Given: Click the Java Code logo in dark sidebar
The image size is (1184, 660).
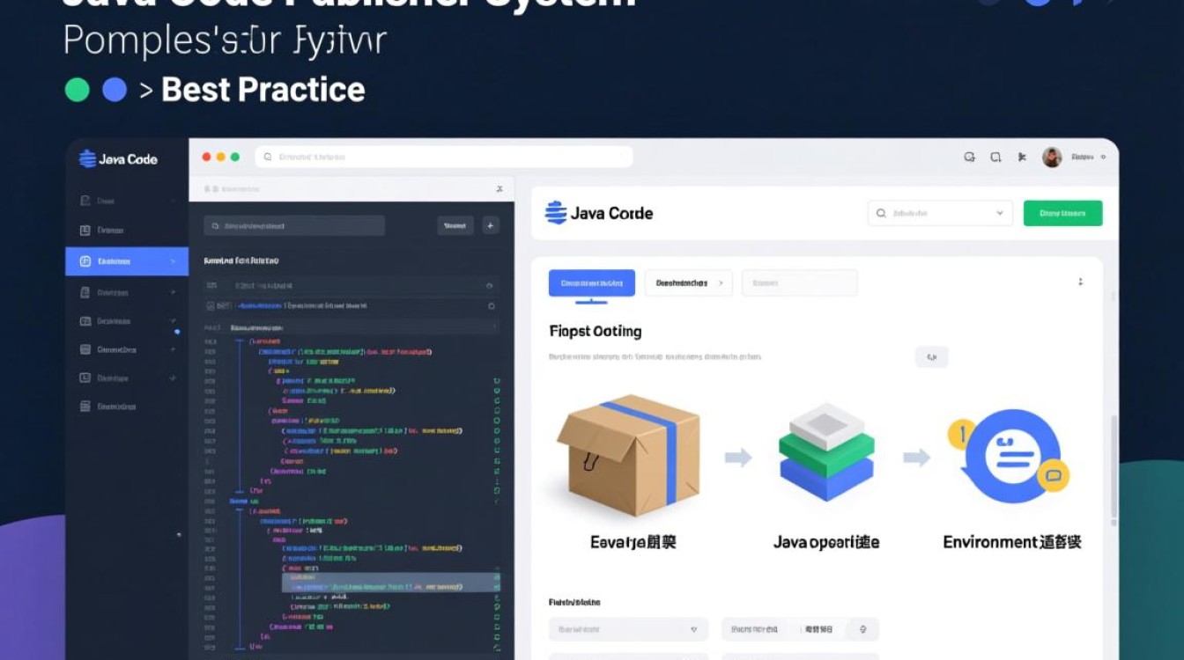Looking at the screenshot, I should coord(118,159).
